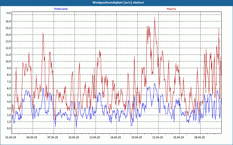Viewport: 233px width, 145px height.
Task: Select the 14,0 y-axis value
Action: pyautogui.click(x=8, y=35)
